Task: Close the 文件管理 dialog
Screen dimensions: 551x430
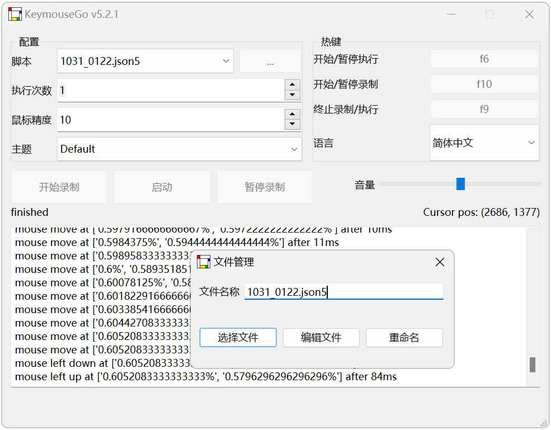Action: 440,262
